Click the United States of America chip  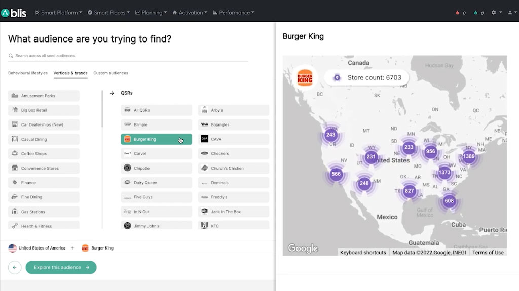point(36,248)
